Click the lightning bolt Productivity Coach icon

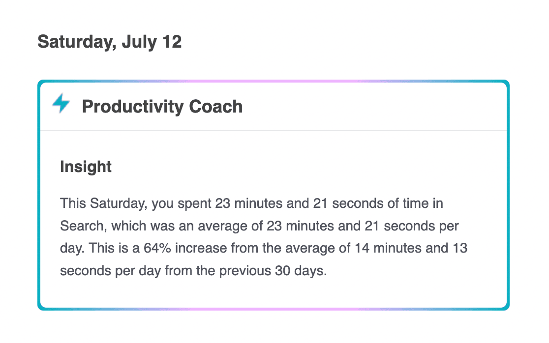click(61, 104)
